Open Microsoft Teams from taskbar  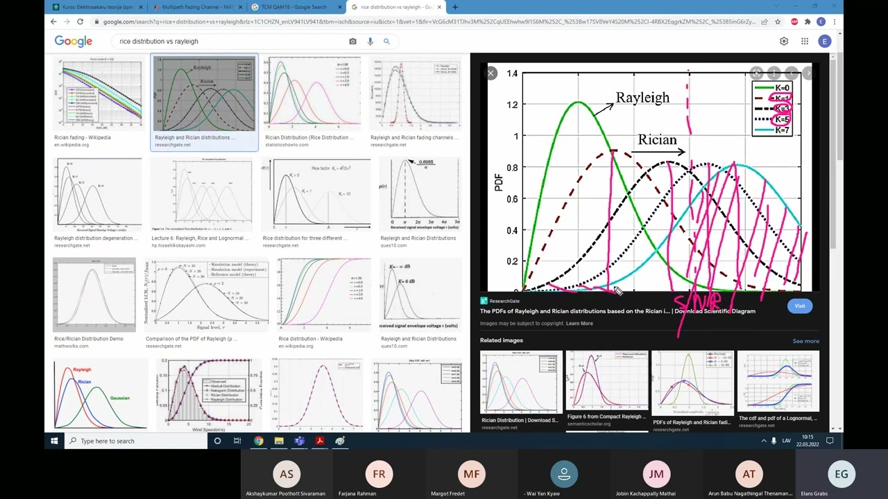pyautogui.click(x=299, y=441)
